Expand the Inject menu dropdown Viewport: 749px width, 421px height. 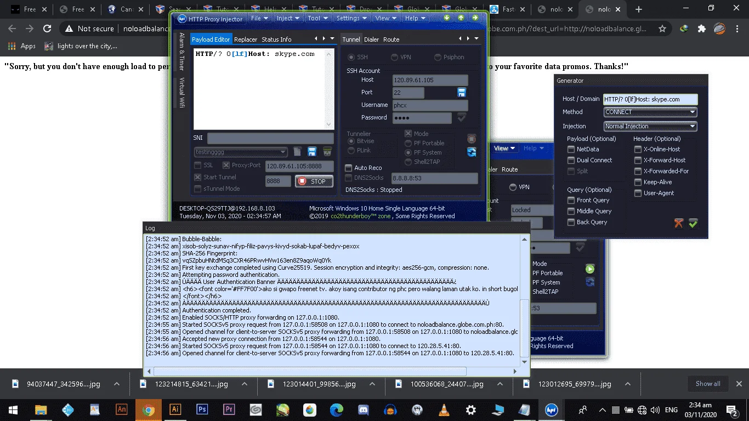coord(288,18)
